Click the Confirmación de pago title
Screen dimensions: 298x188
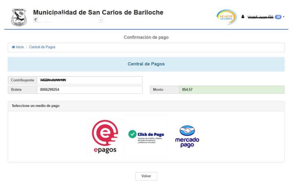coord(146,37)
